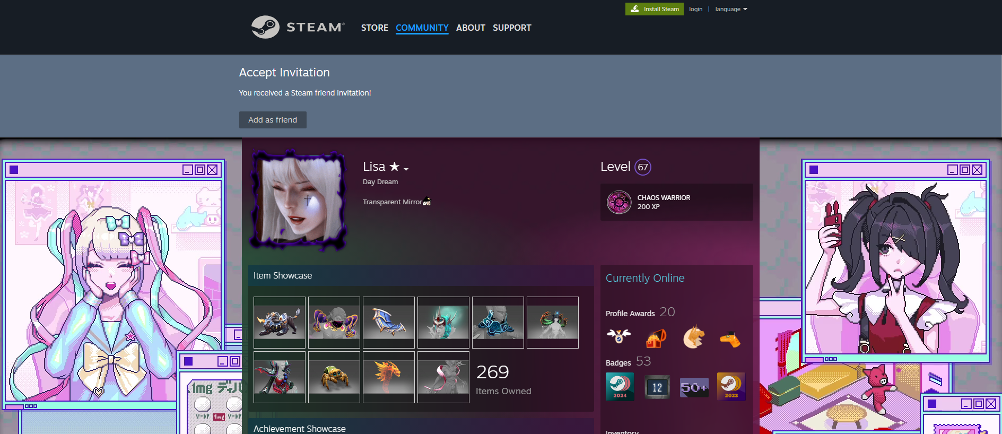Open the purple-gold masked item thumbnail
The image size is (1002, 434).
[334, 323]
